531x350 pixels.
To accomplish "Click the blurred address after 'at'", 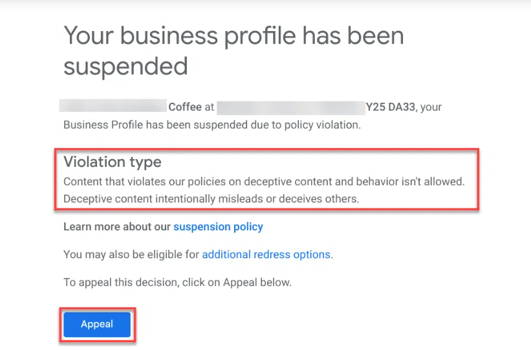I will tap(291, 106).
